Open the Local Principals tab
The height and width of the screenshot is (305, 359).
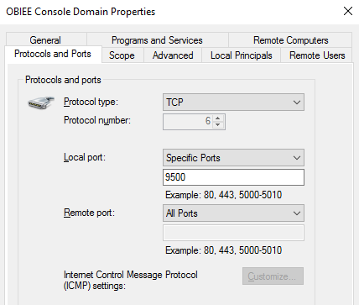click(241, 55)
